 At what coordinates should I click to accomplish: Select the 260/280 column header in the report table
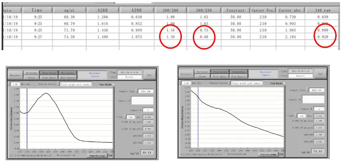click(170, 10)
